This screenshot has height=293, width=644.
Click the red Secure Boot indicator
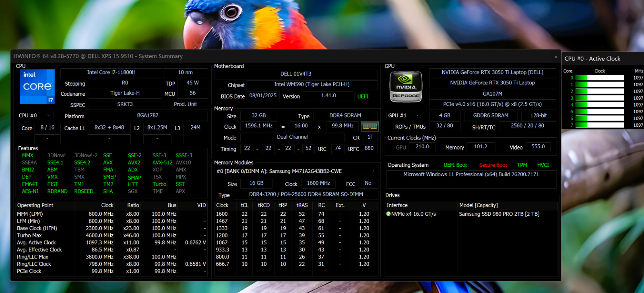point(493,165)
